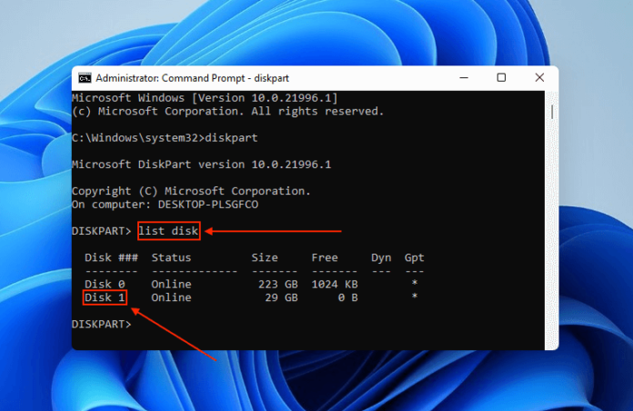Click the Command Prompt icon in title bar
This screenshot has width=633, height=411.
(x=85, y=78)
